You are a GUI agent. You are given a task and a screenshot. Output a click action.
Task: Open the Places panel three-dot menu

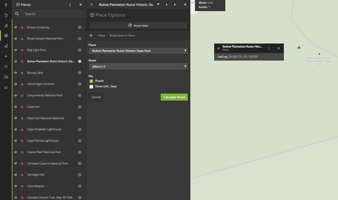pyautogui.click(x=70, y=5)
